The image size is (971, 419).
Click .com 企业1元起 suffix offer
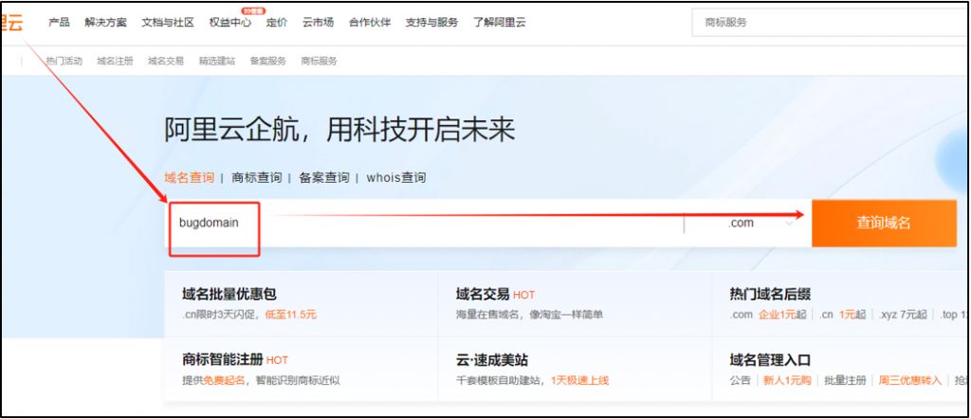(768, 315)
